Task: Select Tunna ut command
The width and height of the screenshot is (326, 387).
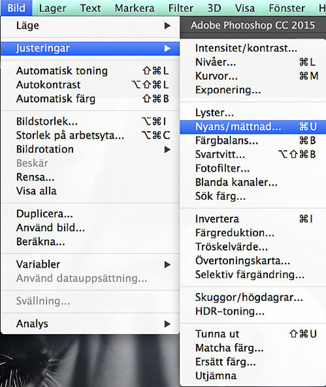Action: pos(253,334)
